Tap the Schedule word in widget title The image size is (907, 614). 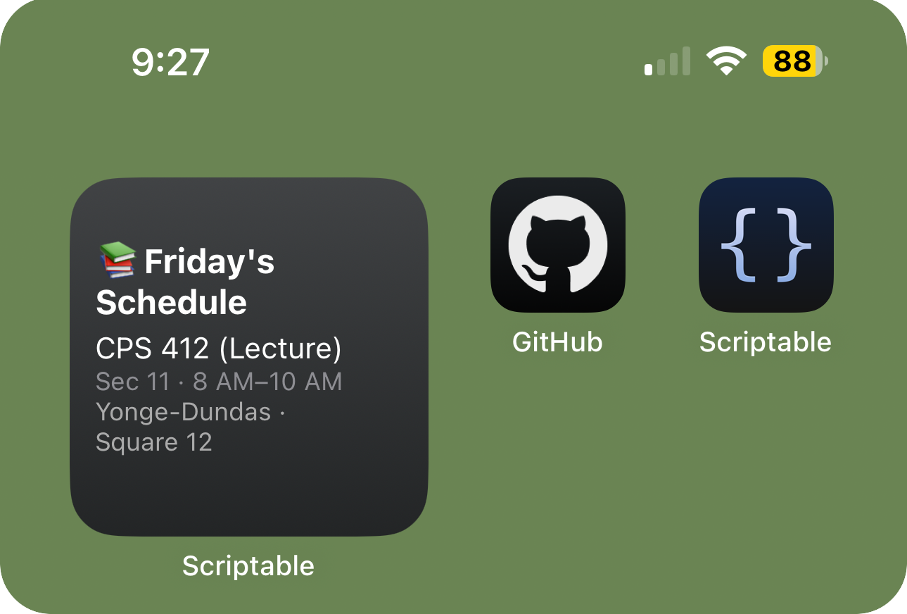[171, 302]
